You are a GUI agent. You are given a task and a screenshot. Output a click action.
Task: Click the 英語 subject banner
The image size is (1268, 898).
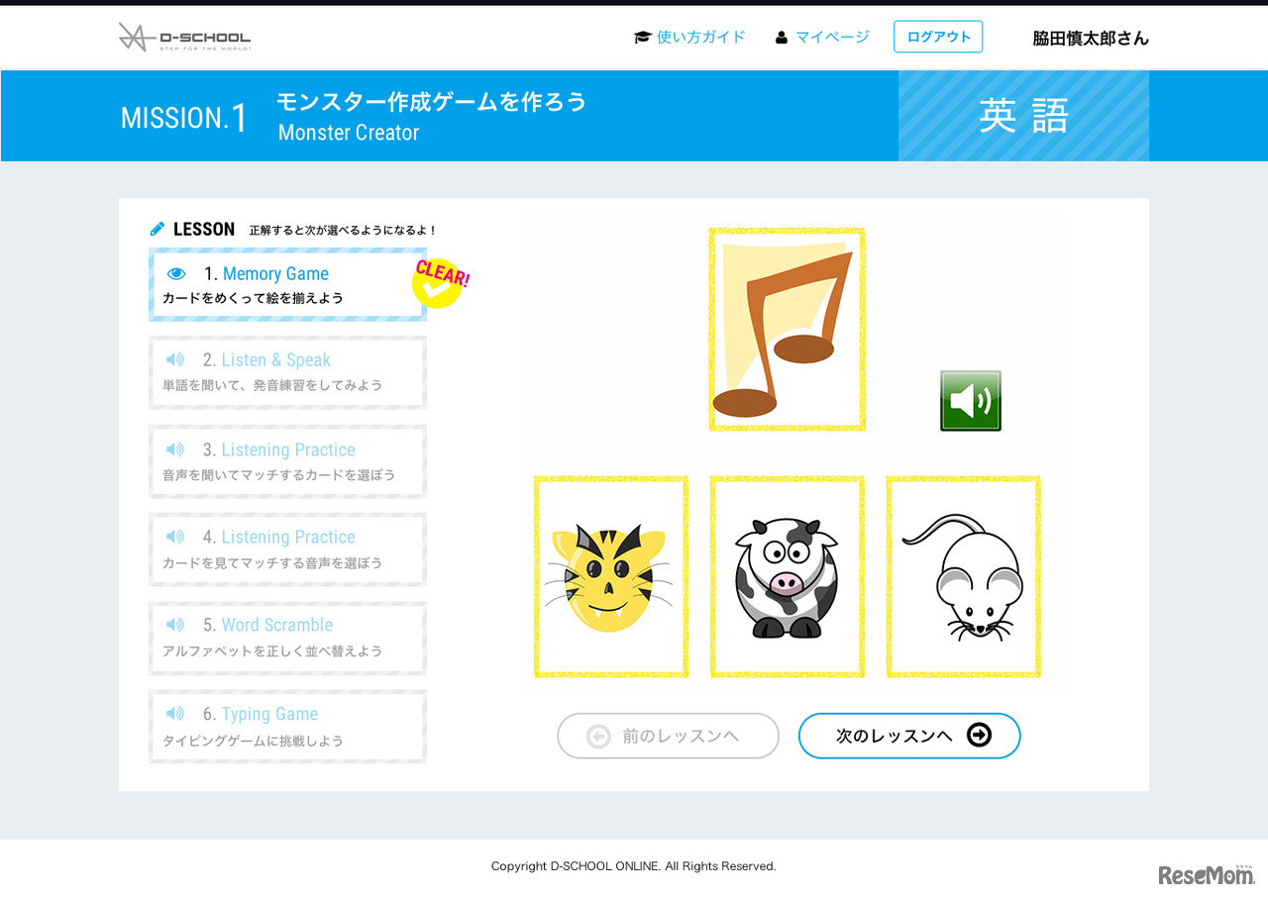pos(1023,116)
